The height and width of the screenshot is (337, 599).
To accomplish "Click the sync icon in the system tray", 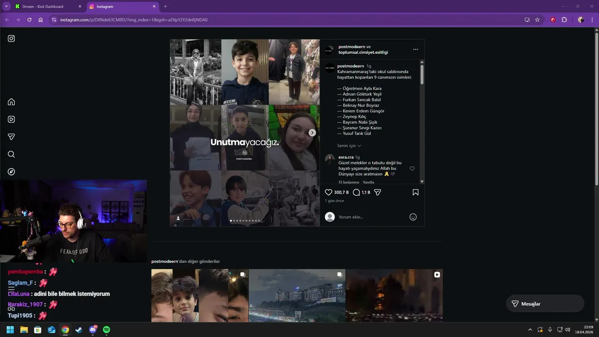I will click(540, 330).
